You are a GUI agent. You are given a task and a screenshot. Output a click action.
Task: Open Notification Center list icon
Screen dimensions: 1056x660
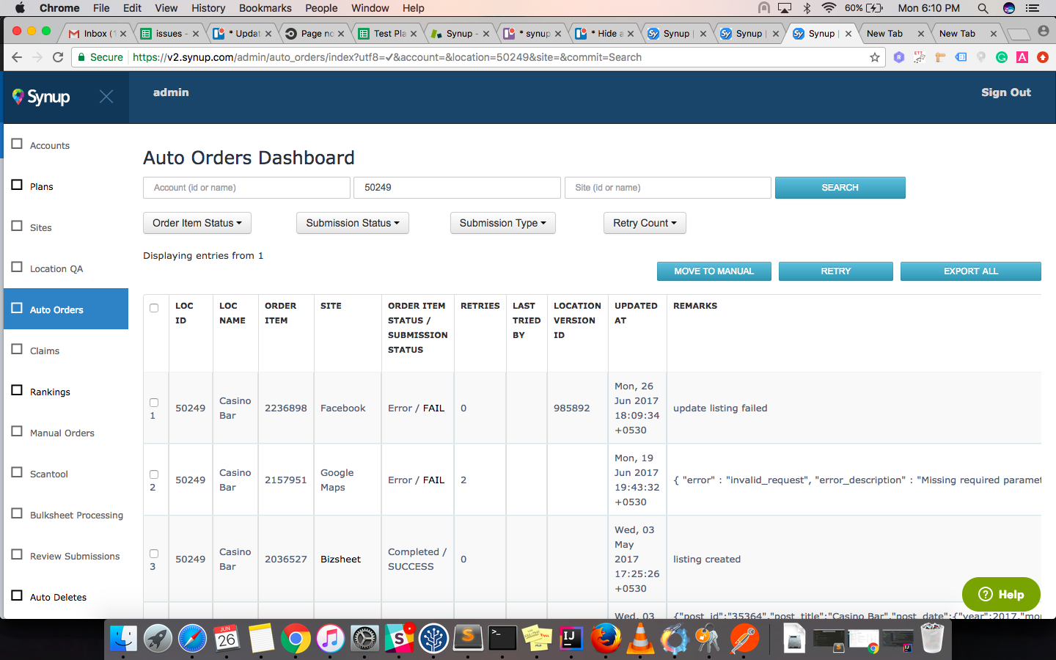(x=1033, y=8)
